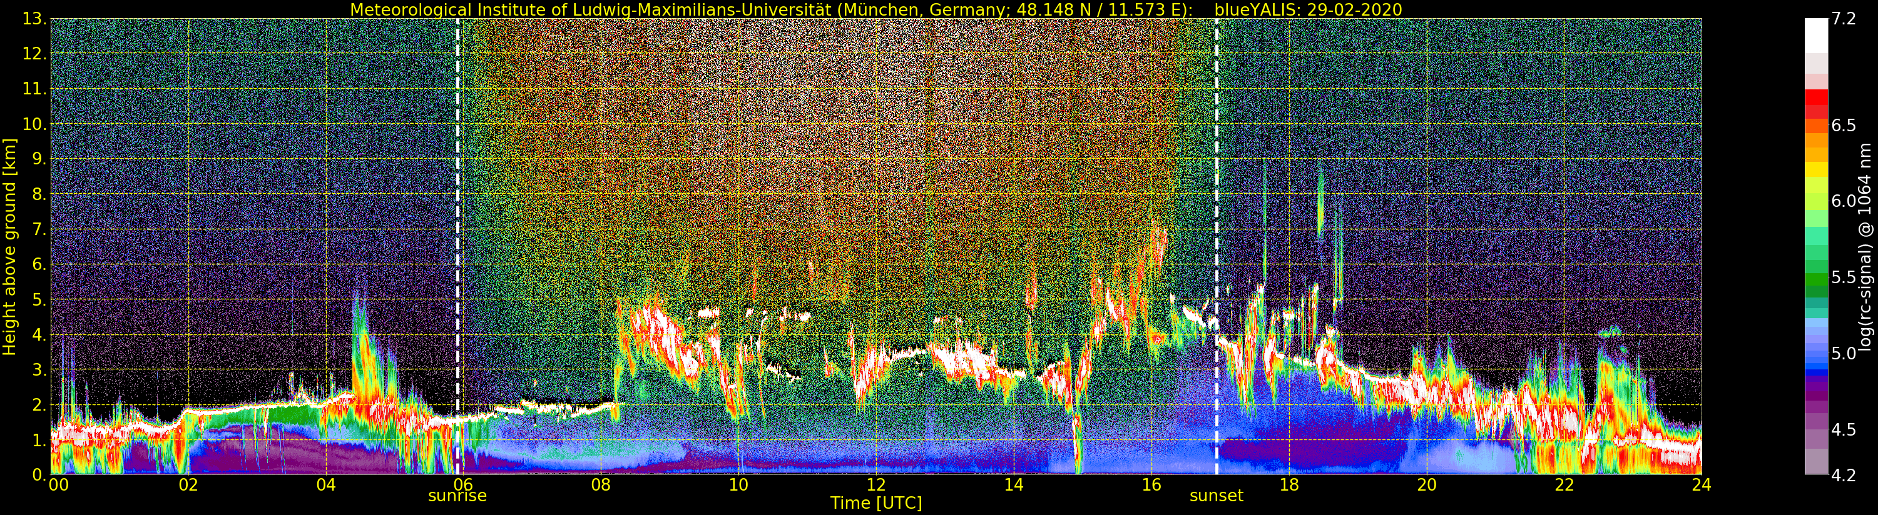Click the height axis tick '5.'
1878x515 pixels.
(x=39, y=300)
